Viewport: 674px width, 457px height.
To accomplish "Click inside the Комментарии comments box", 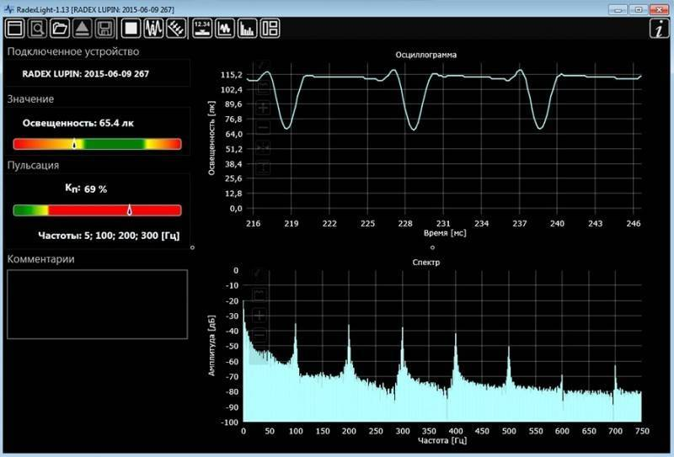I will pos(97,304).
